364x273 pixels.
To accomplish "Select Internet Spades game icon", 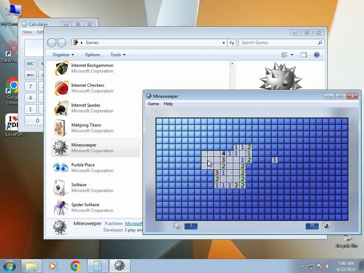I will pos(61,108).
